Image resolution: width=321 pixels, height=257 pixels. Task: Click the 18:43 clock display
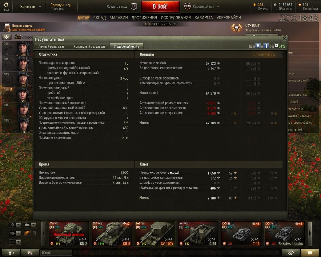click(x=308, y=18)
